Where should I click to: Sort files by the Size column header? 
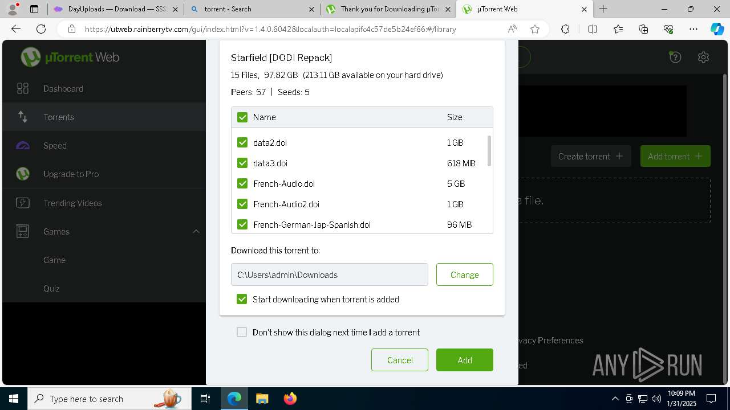pos(455,117)
